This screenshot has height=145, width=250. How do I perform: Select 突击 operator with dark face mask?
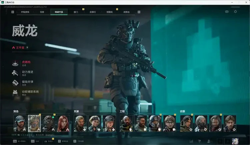(x=49, y=123)
